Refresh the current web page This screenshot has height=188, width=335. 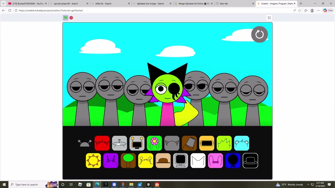coord(10,10)
